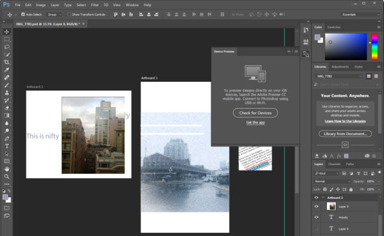Click Learn How to Use Libraries link
This screenshot has height=236, width=384.
tap(345, 121)
